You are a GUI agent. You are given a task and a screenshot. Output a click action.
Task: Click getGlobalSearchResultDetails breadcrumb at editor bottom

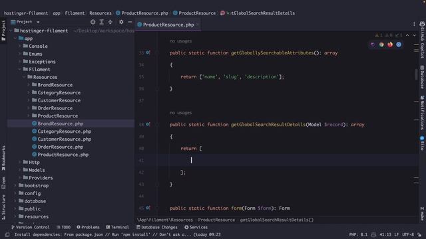point(277,220)
